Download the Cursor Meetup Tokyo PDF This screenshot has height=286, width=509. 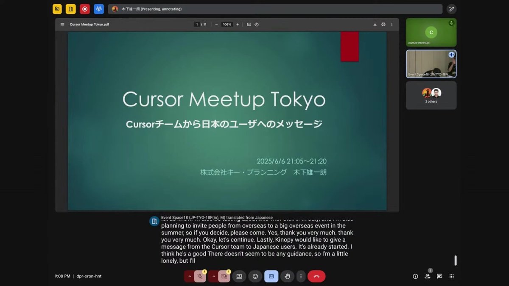[375, 24]
